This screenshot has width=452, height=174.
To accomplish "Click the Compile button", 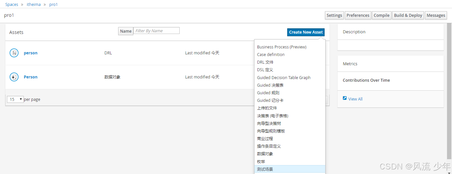I will (x=382, y=15).
